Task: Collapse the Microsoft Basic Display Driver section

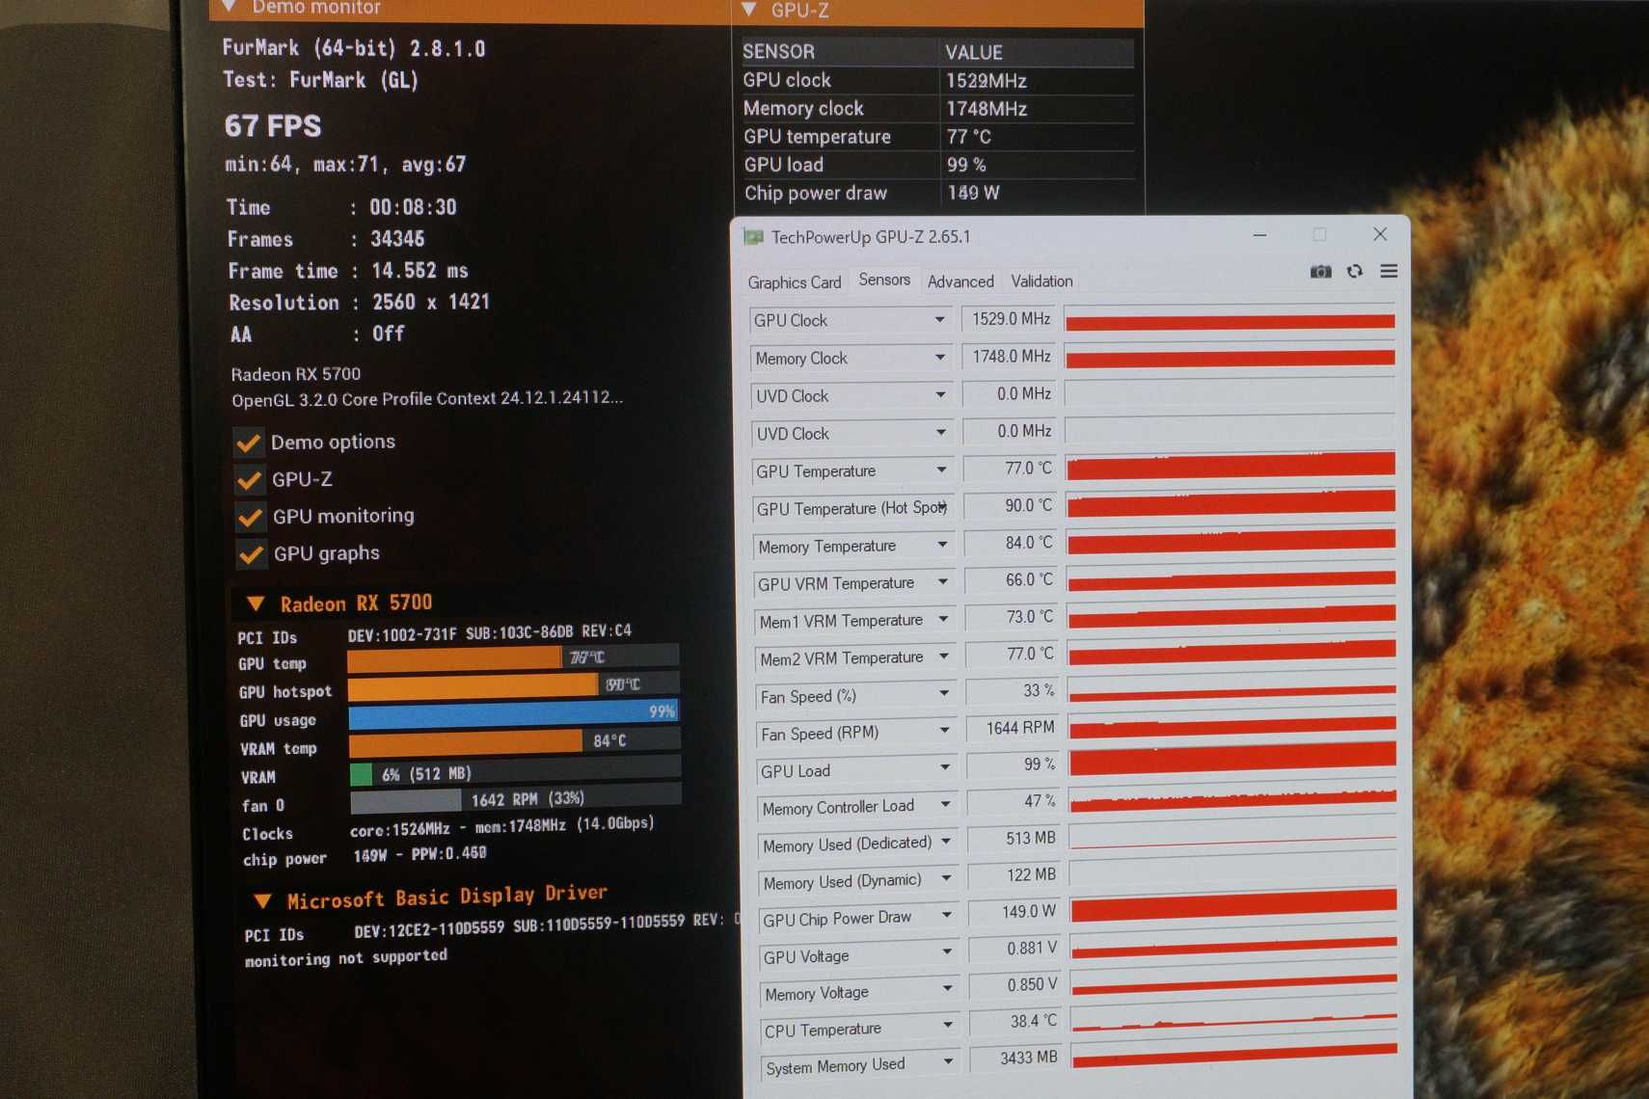Action: (x=262, y=901)
